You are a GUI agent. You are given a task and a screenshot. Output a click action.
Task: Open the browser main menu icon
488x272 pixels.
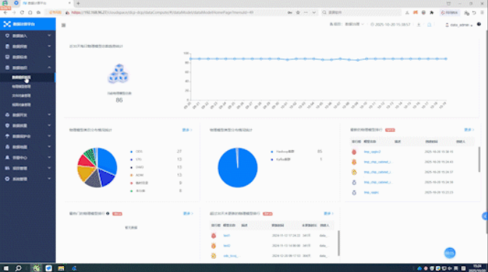click(x=482, y=12)
